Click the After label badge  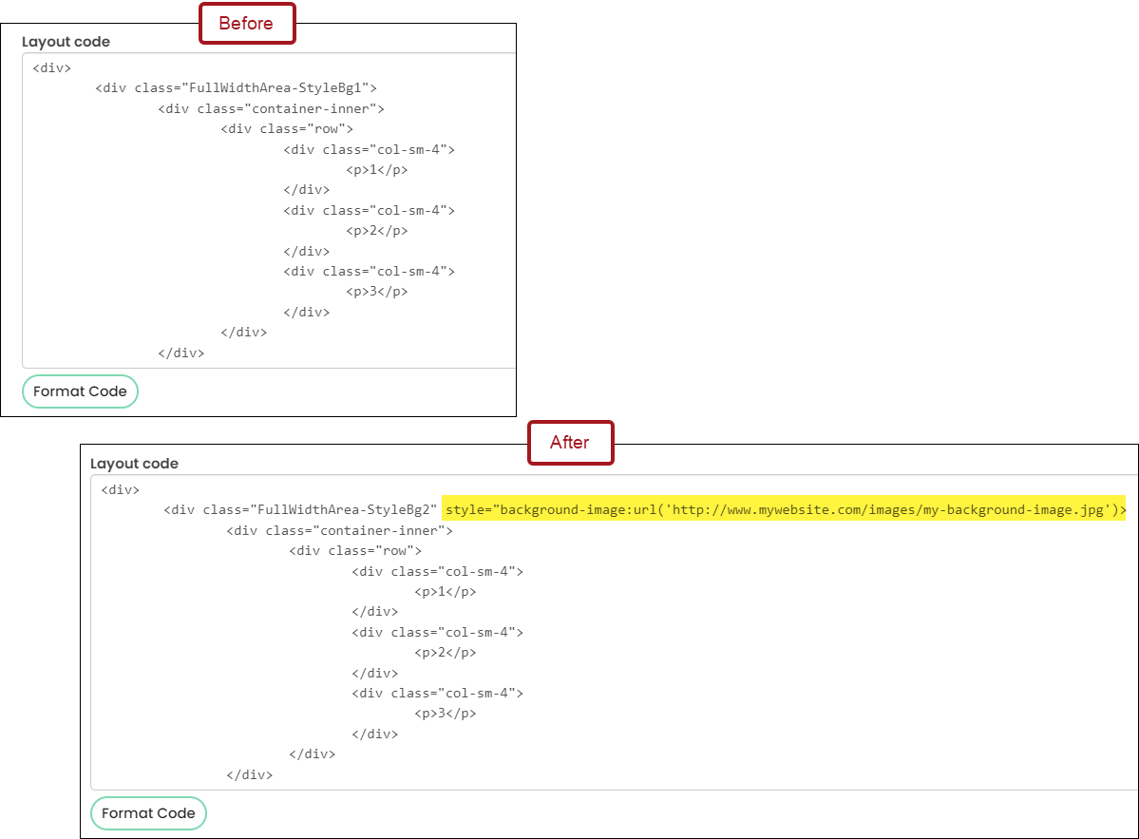click(x=570, y=443)
